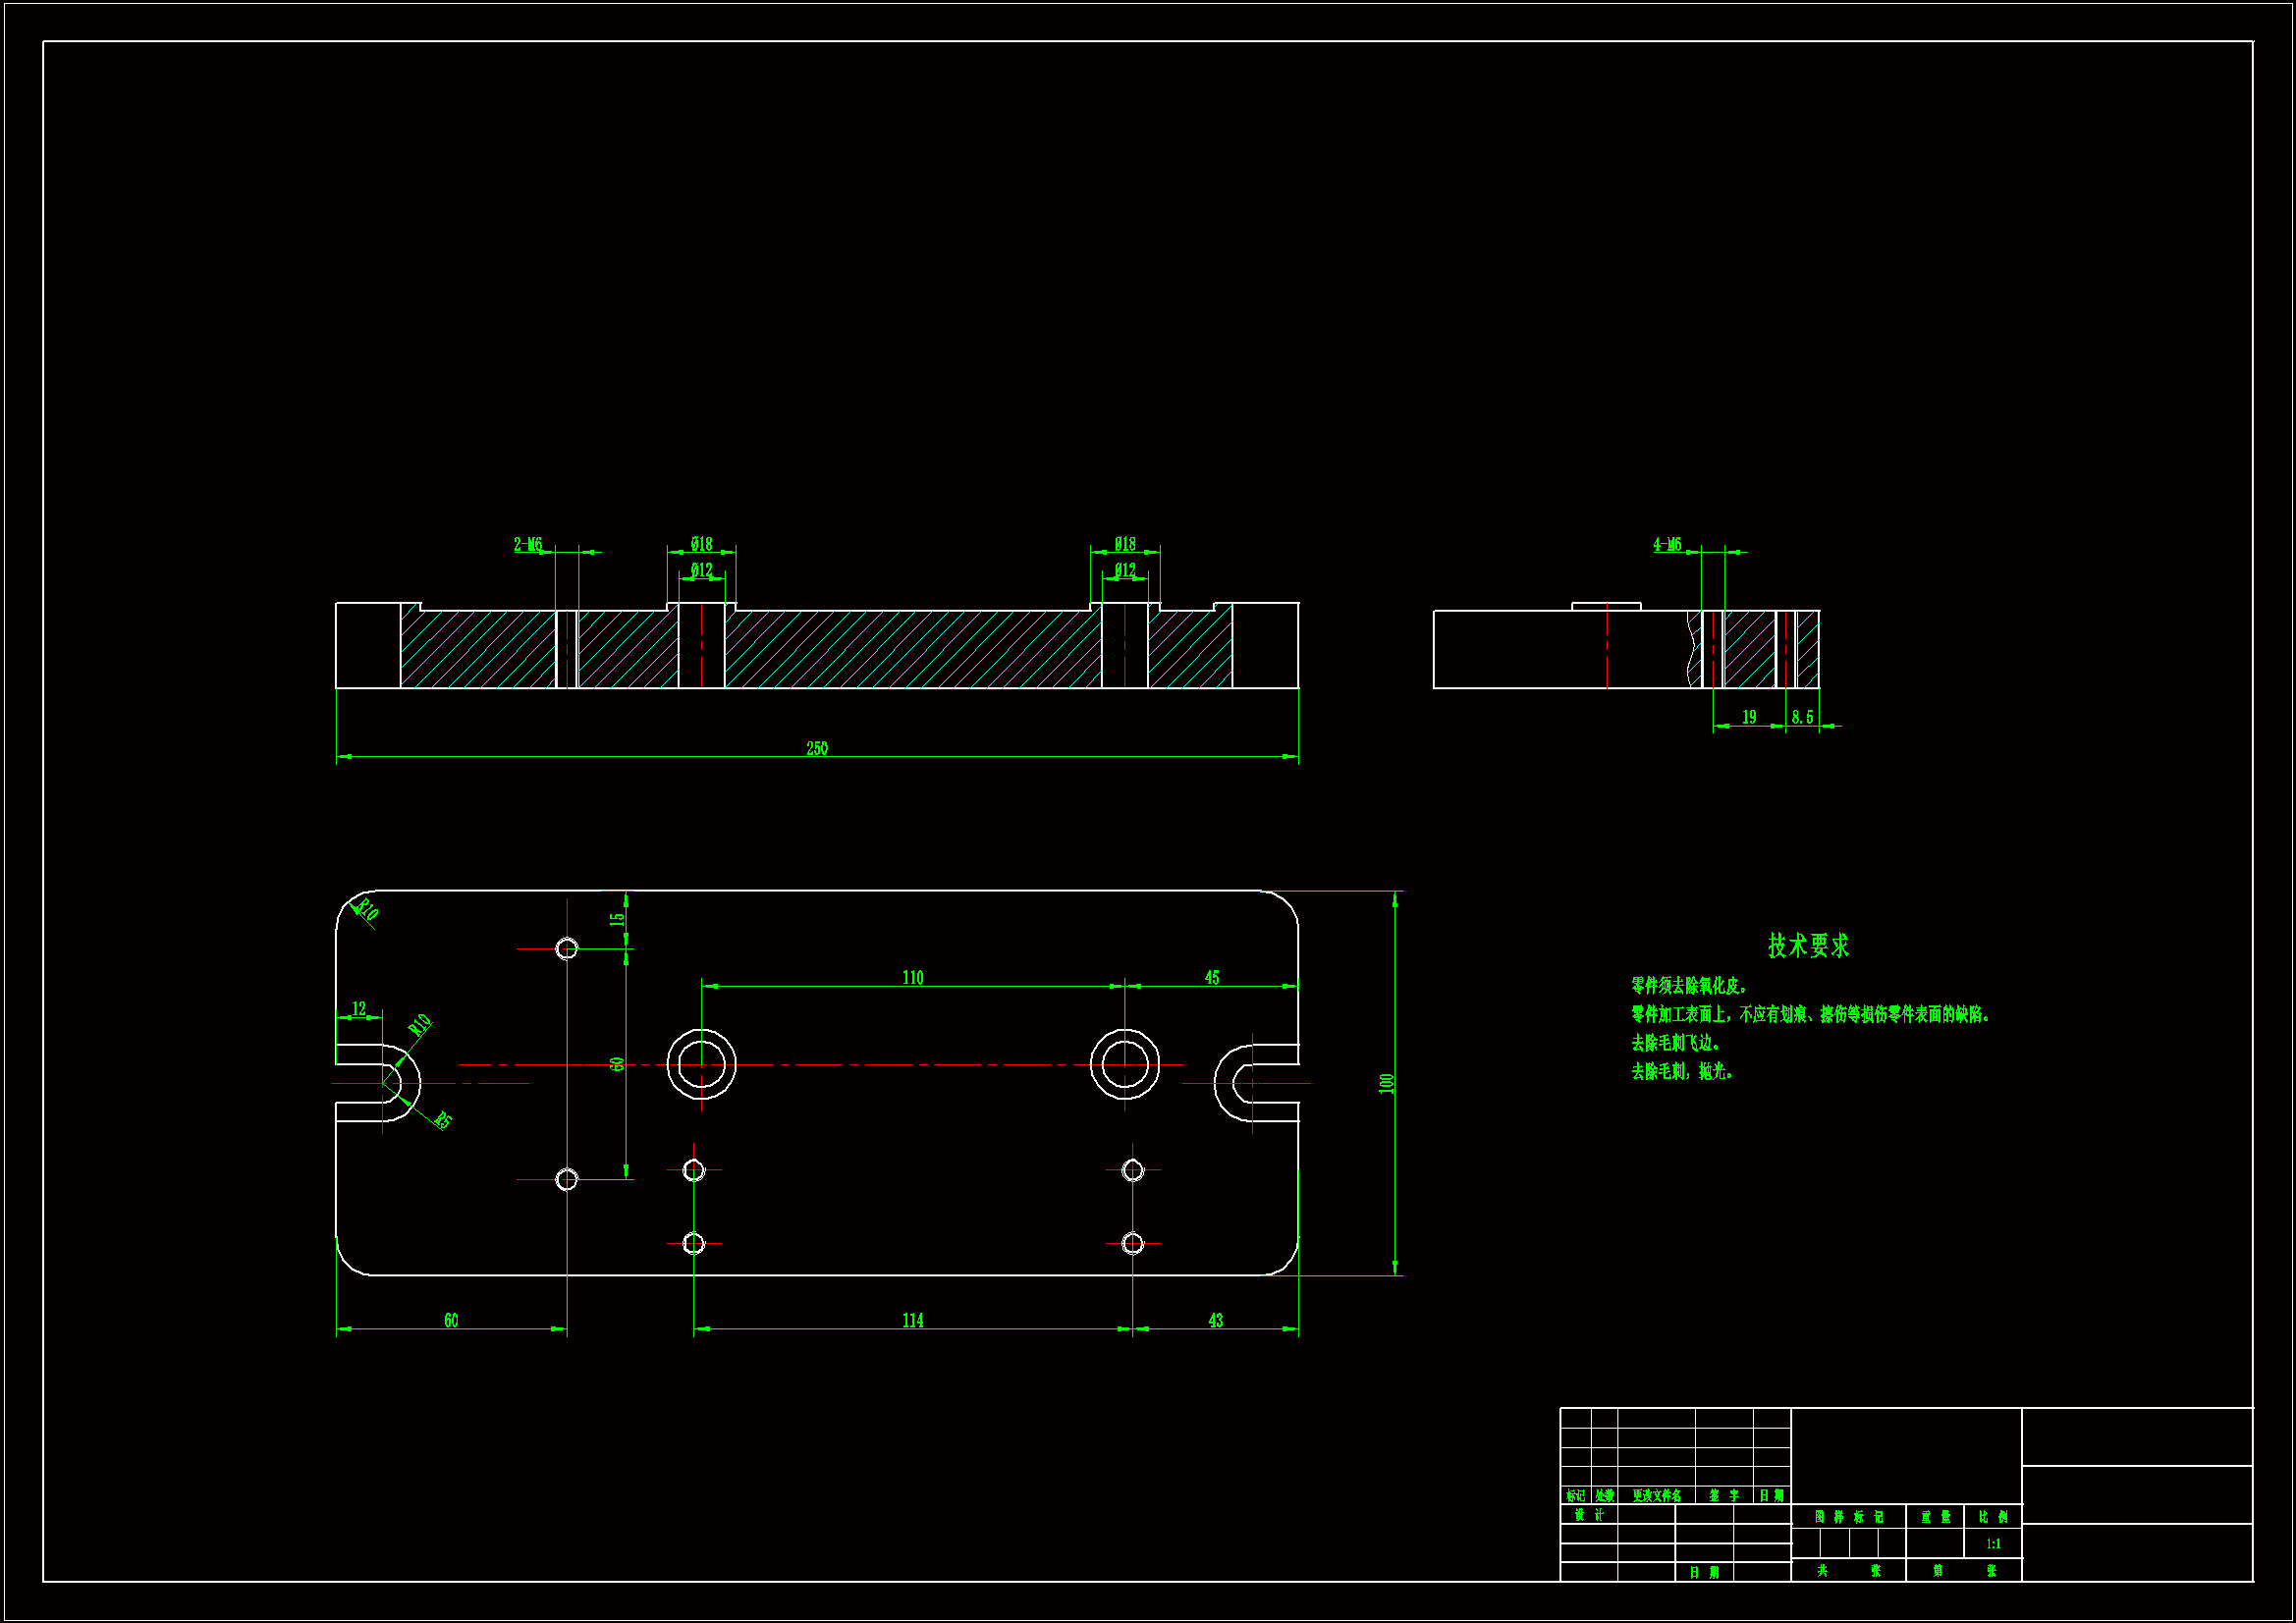
Task: Select the 1:1 scale value in title block
Action: [1993, 1544]
